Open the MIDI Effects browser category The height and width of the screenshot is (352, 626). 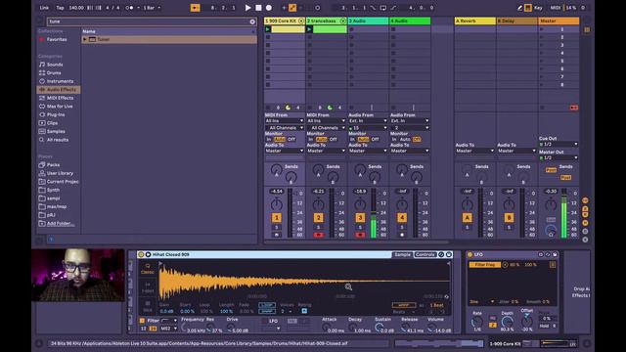click(x=60, y=98)
